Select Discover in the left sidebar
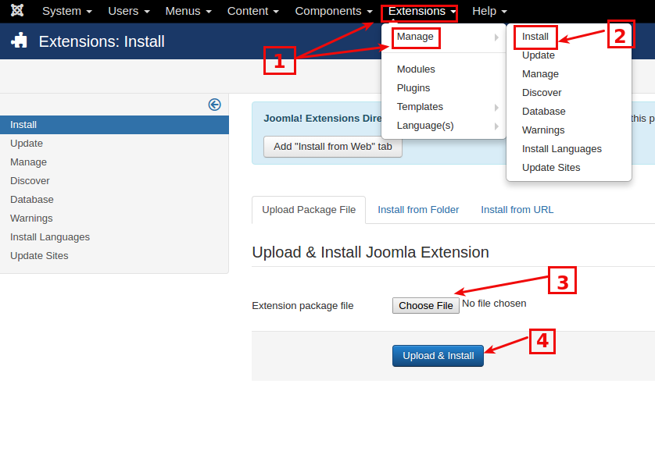 coord(114,181)
